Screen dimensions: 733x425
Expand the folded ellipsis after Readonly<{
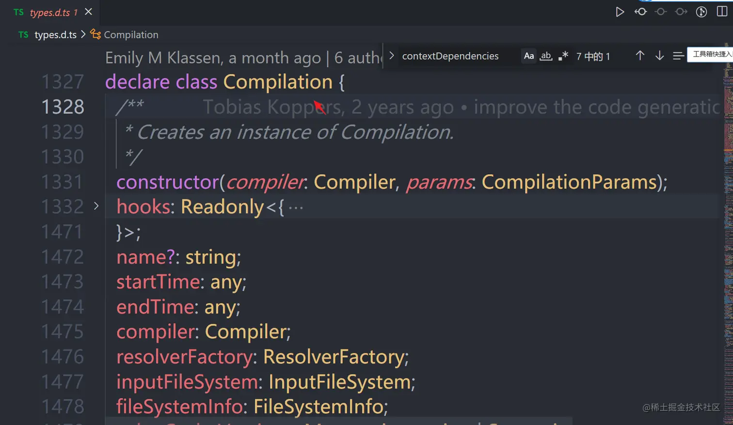click(x=296, y=207)
